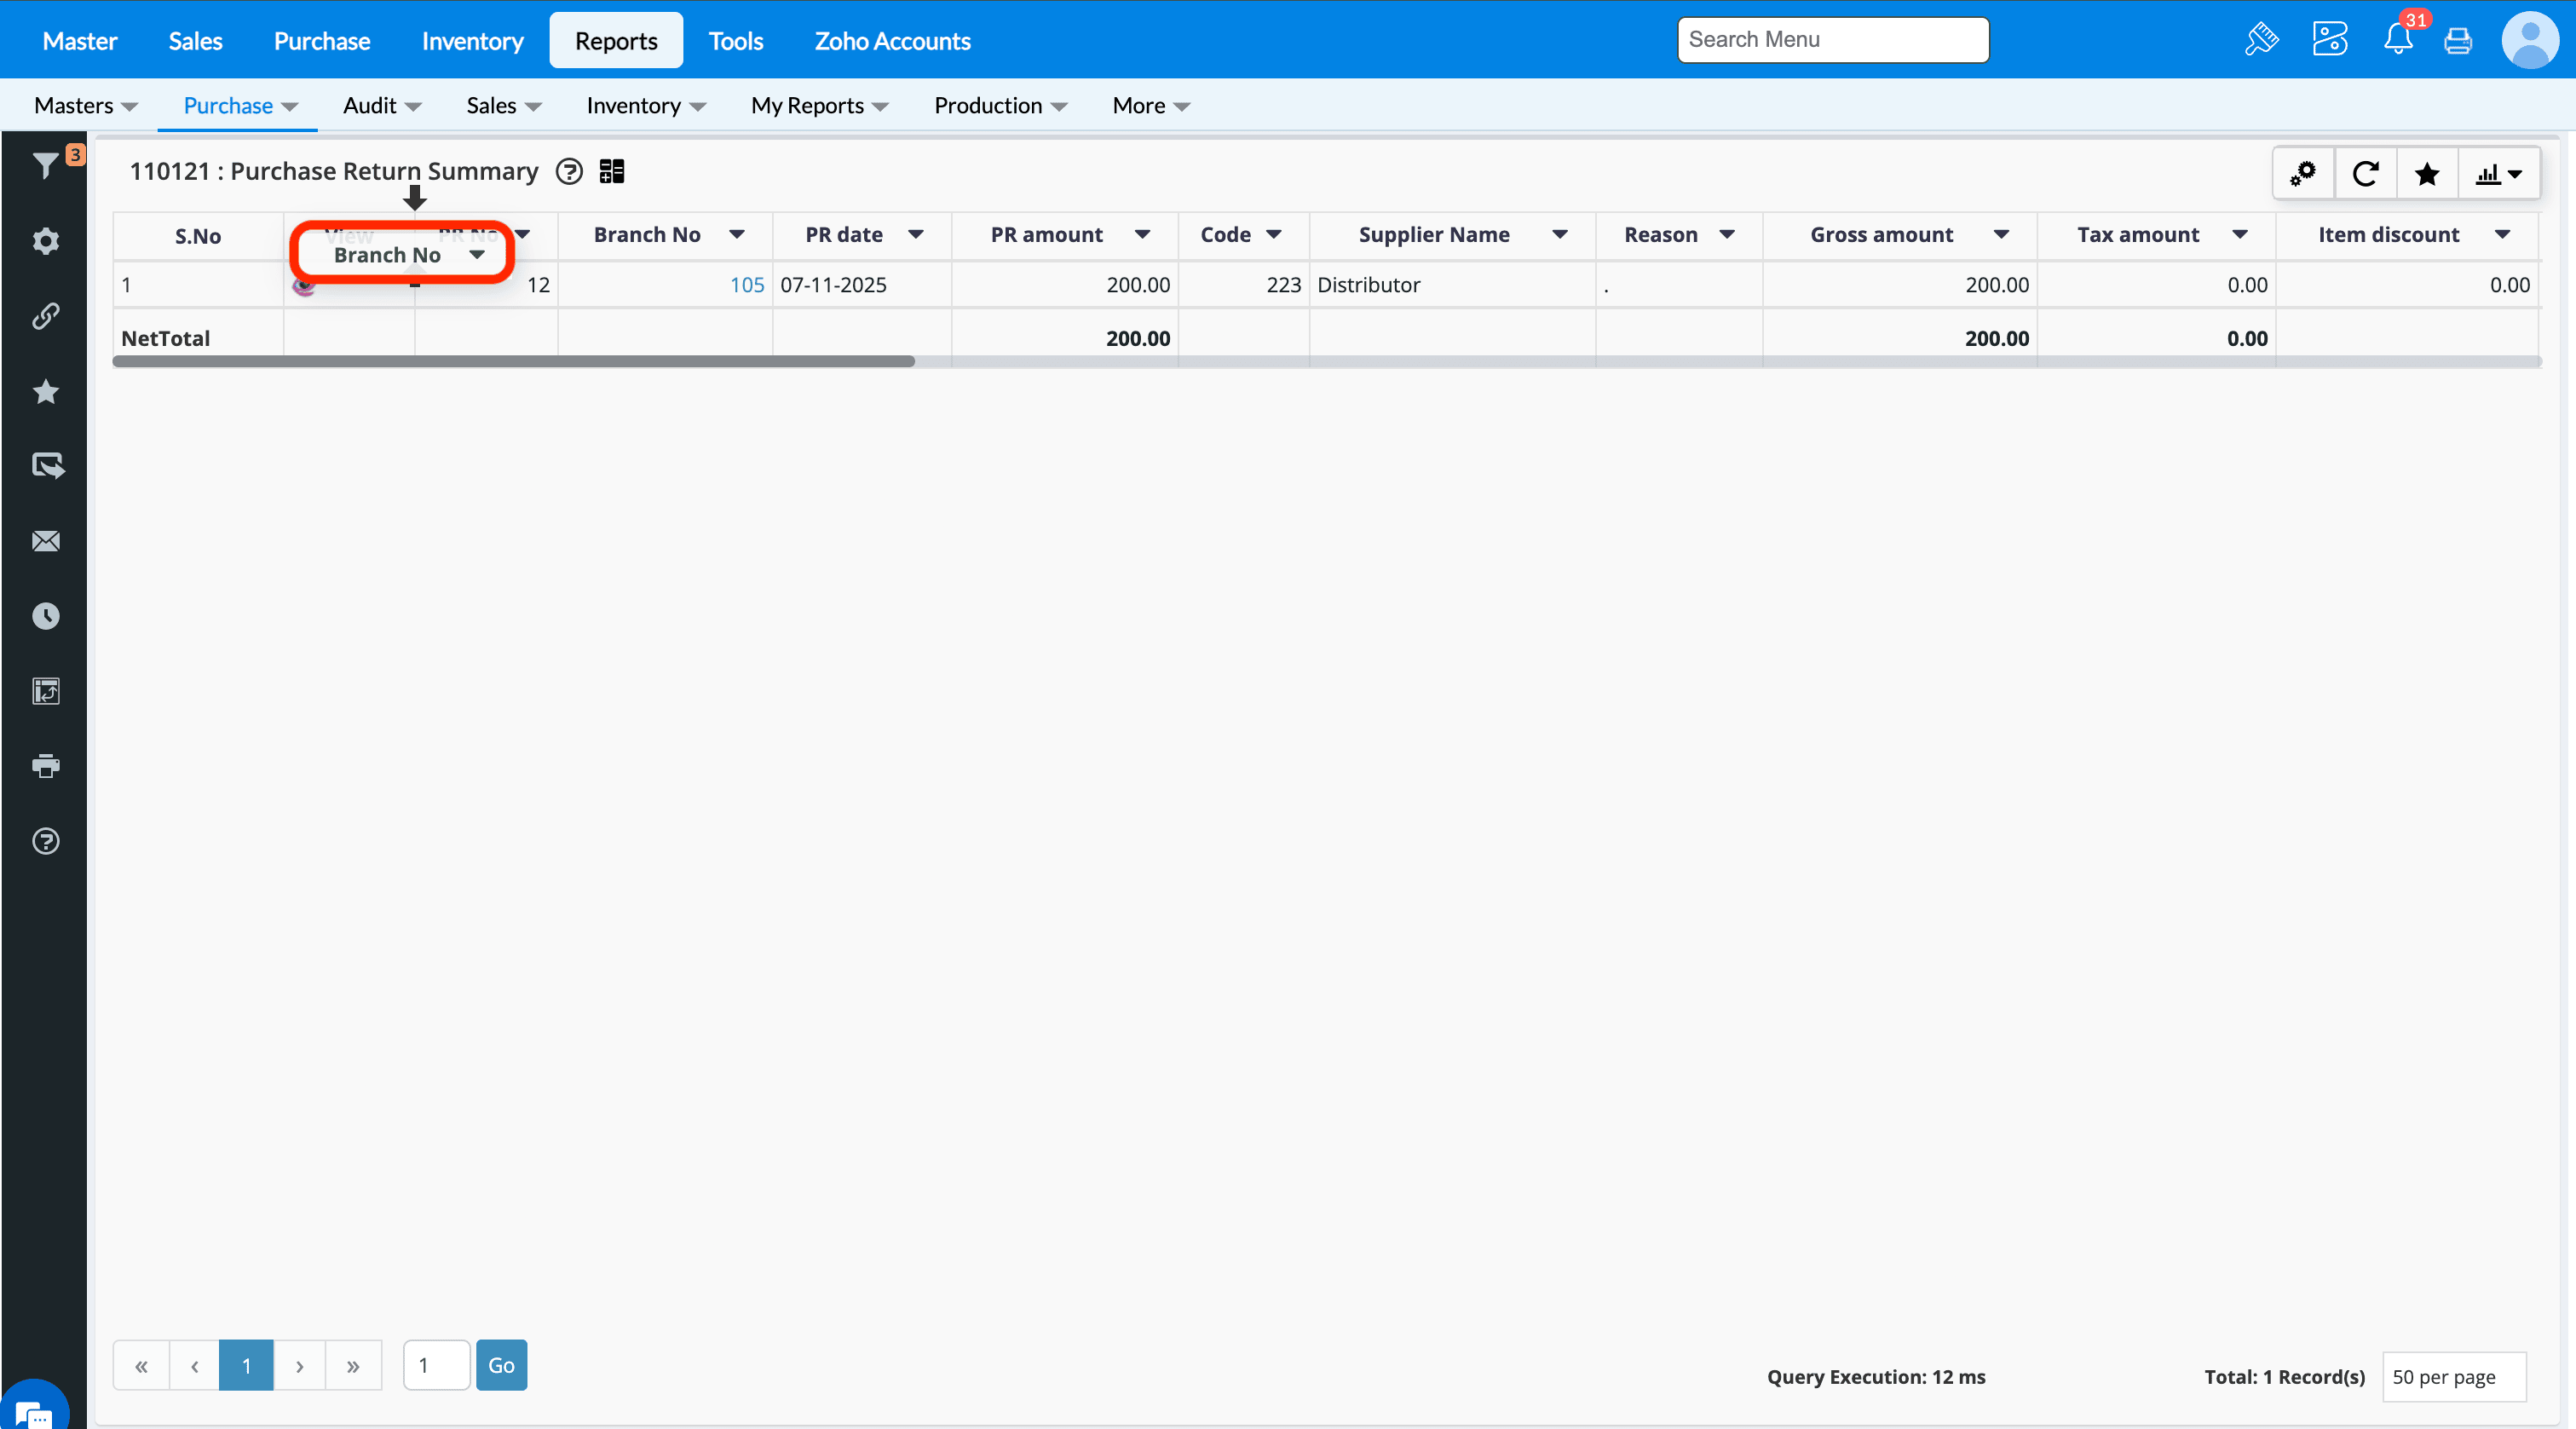2576x1429 pixels.
Task: Open the chart type dropdown button
Action: point(2498,174)
